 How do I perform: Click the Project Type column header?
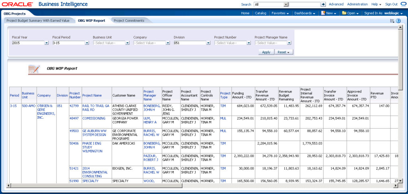[226, 95]
